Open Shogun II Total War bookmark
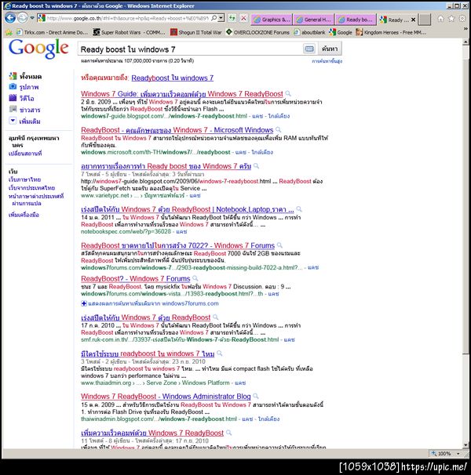Screen dimensions: 471x475 coord(196,32)
